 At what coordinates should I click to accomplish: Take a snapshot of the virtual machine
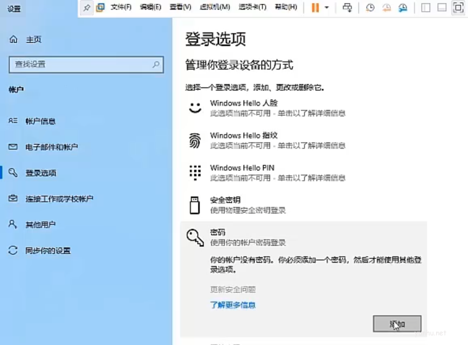click(x=370, y=8)
